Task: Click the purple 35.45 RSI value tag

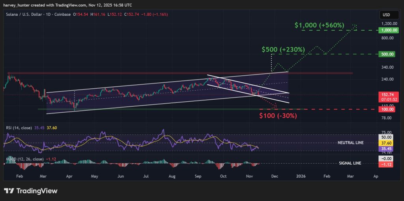Action: (385, 150)
